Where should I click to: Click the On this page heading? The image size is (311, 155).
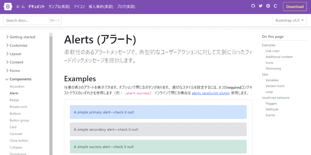(x=273, y=37)
